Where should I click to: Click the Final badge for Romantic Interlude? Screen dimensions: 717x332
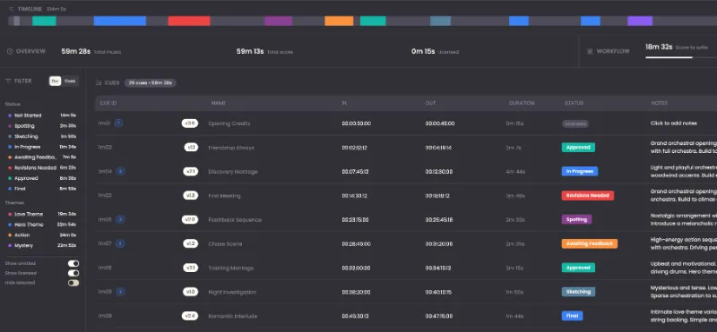click(572, 316)
